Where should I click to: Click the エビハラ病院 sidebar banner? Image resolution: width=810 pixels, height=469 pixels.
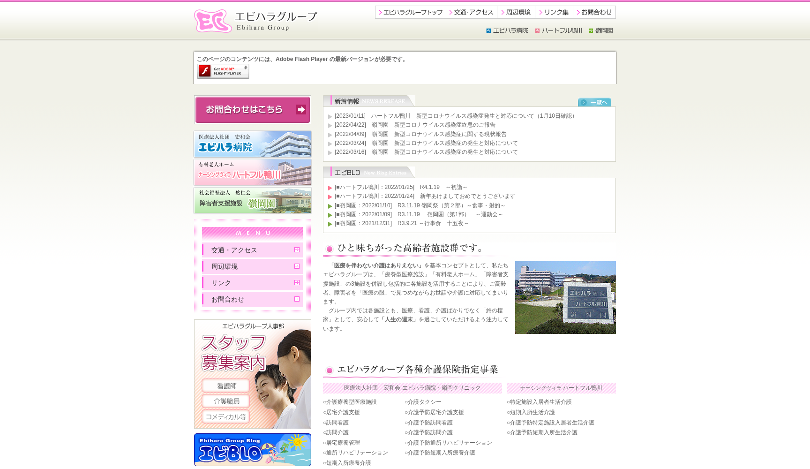point(252,144)
